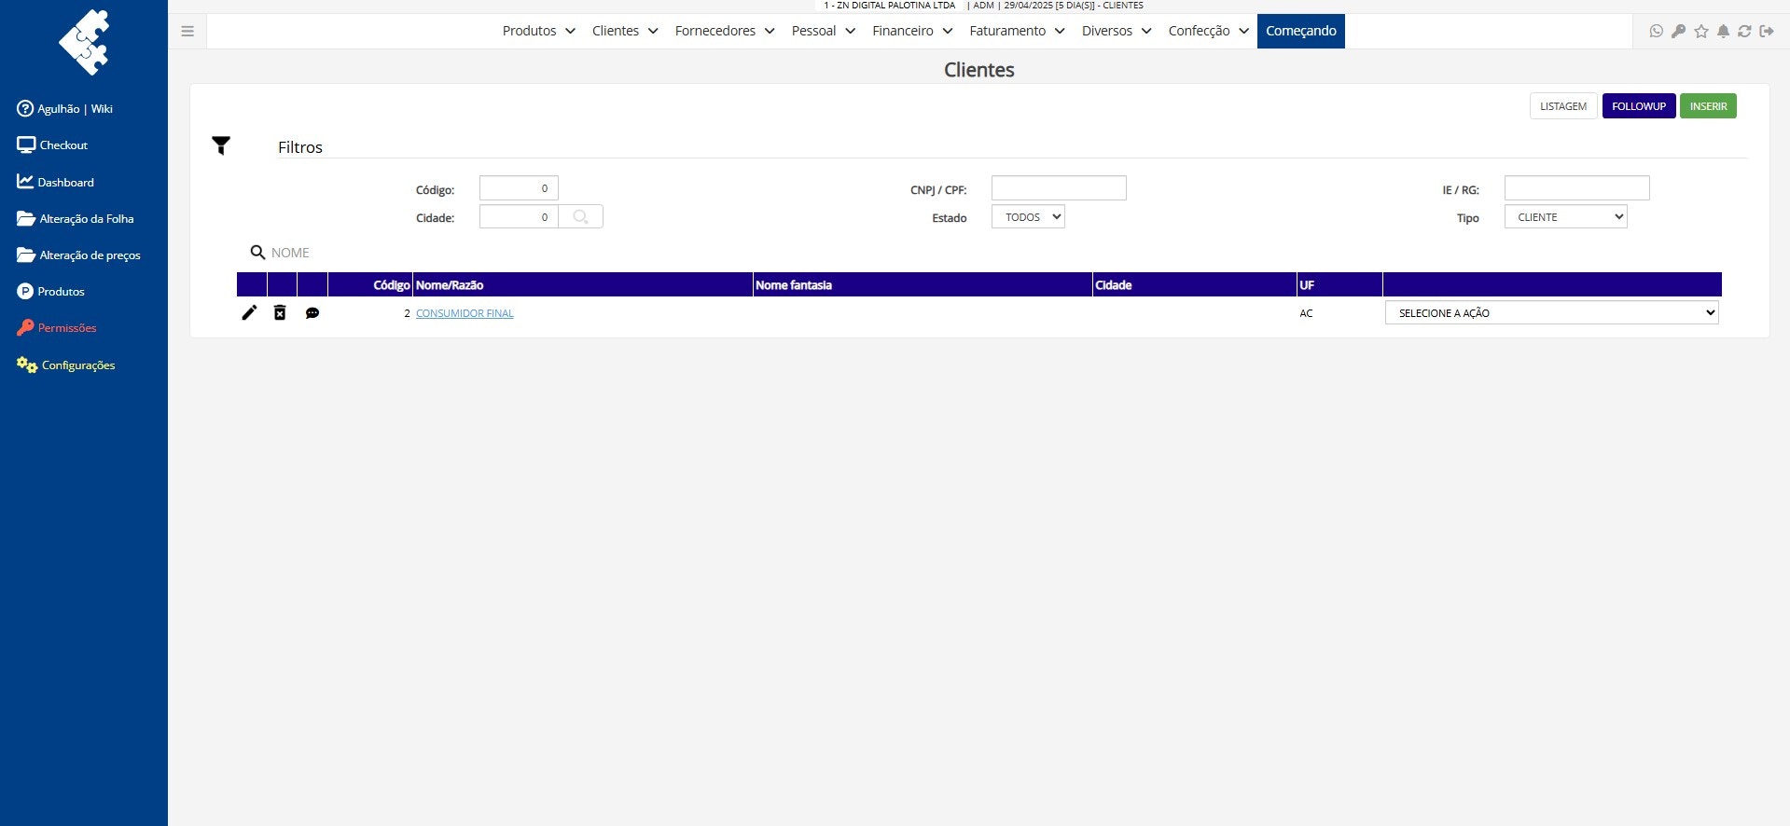Click the Nome/Razão column header

(x=583, y=284)
